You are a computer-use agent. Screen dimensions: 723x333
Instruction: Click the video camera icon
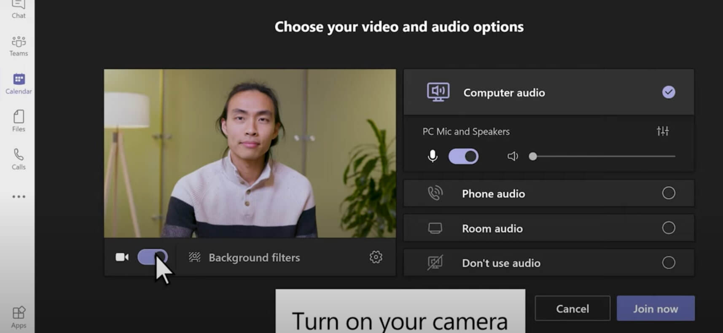[122, 257]
